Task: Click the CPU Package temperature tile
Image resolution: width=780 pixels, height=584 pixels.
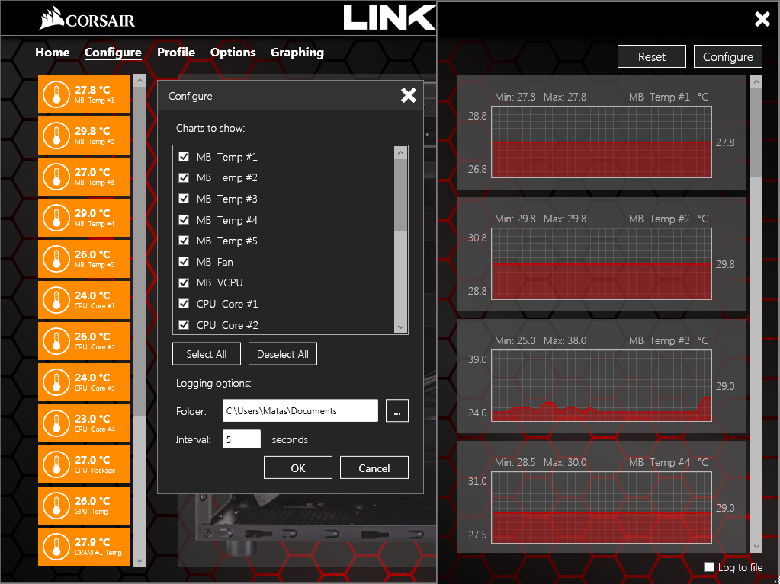Action: [x=84, y=464]
